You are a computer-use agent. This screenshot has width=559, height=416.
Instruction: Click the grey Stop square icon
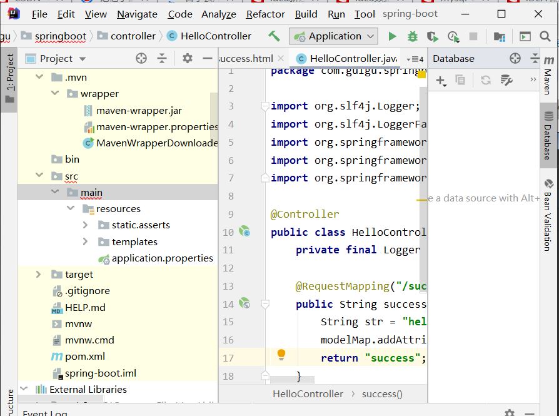click(473, 36)
